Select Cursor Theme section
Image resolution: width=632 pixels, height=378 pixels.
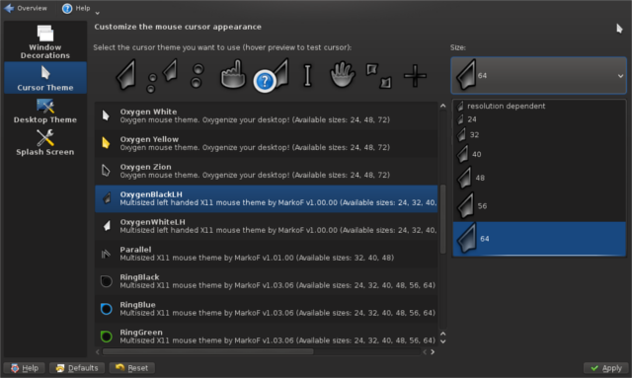(45, 78)
